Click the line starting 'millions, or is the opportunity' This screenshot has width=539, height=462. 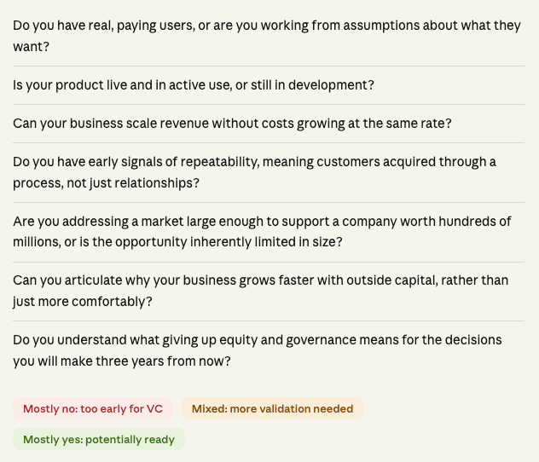tap(177, 242)
